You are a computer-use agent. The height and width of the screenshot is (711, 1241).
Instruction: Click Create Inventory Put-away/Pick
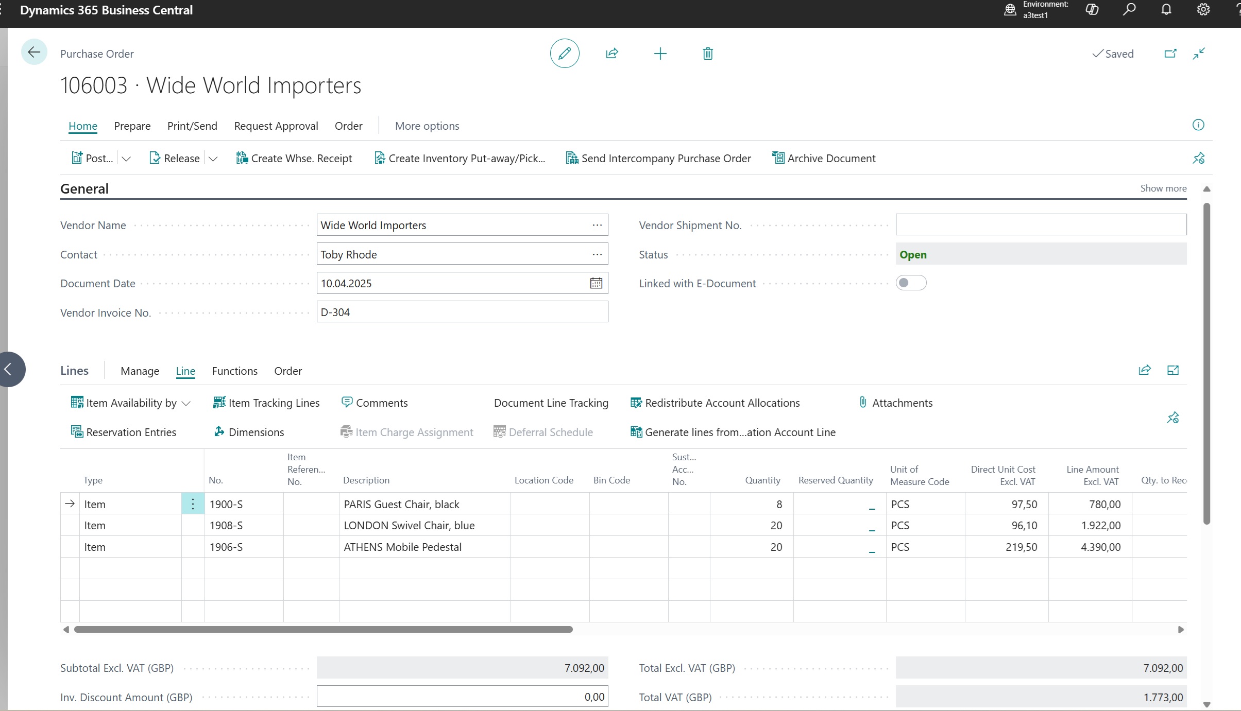(x=460, y=158)
